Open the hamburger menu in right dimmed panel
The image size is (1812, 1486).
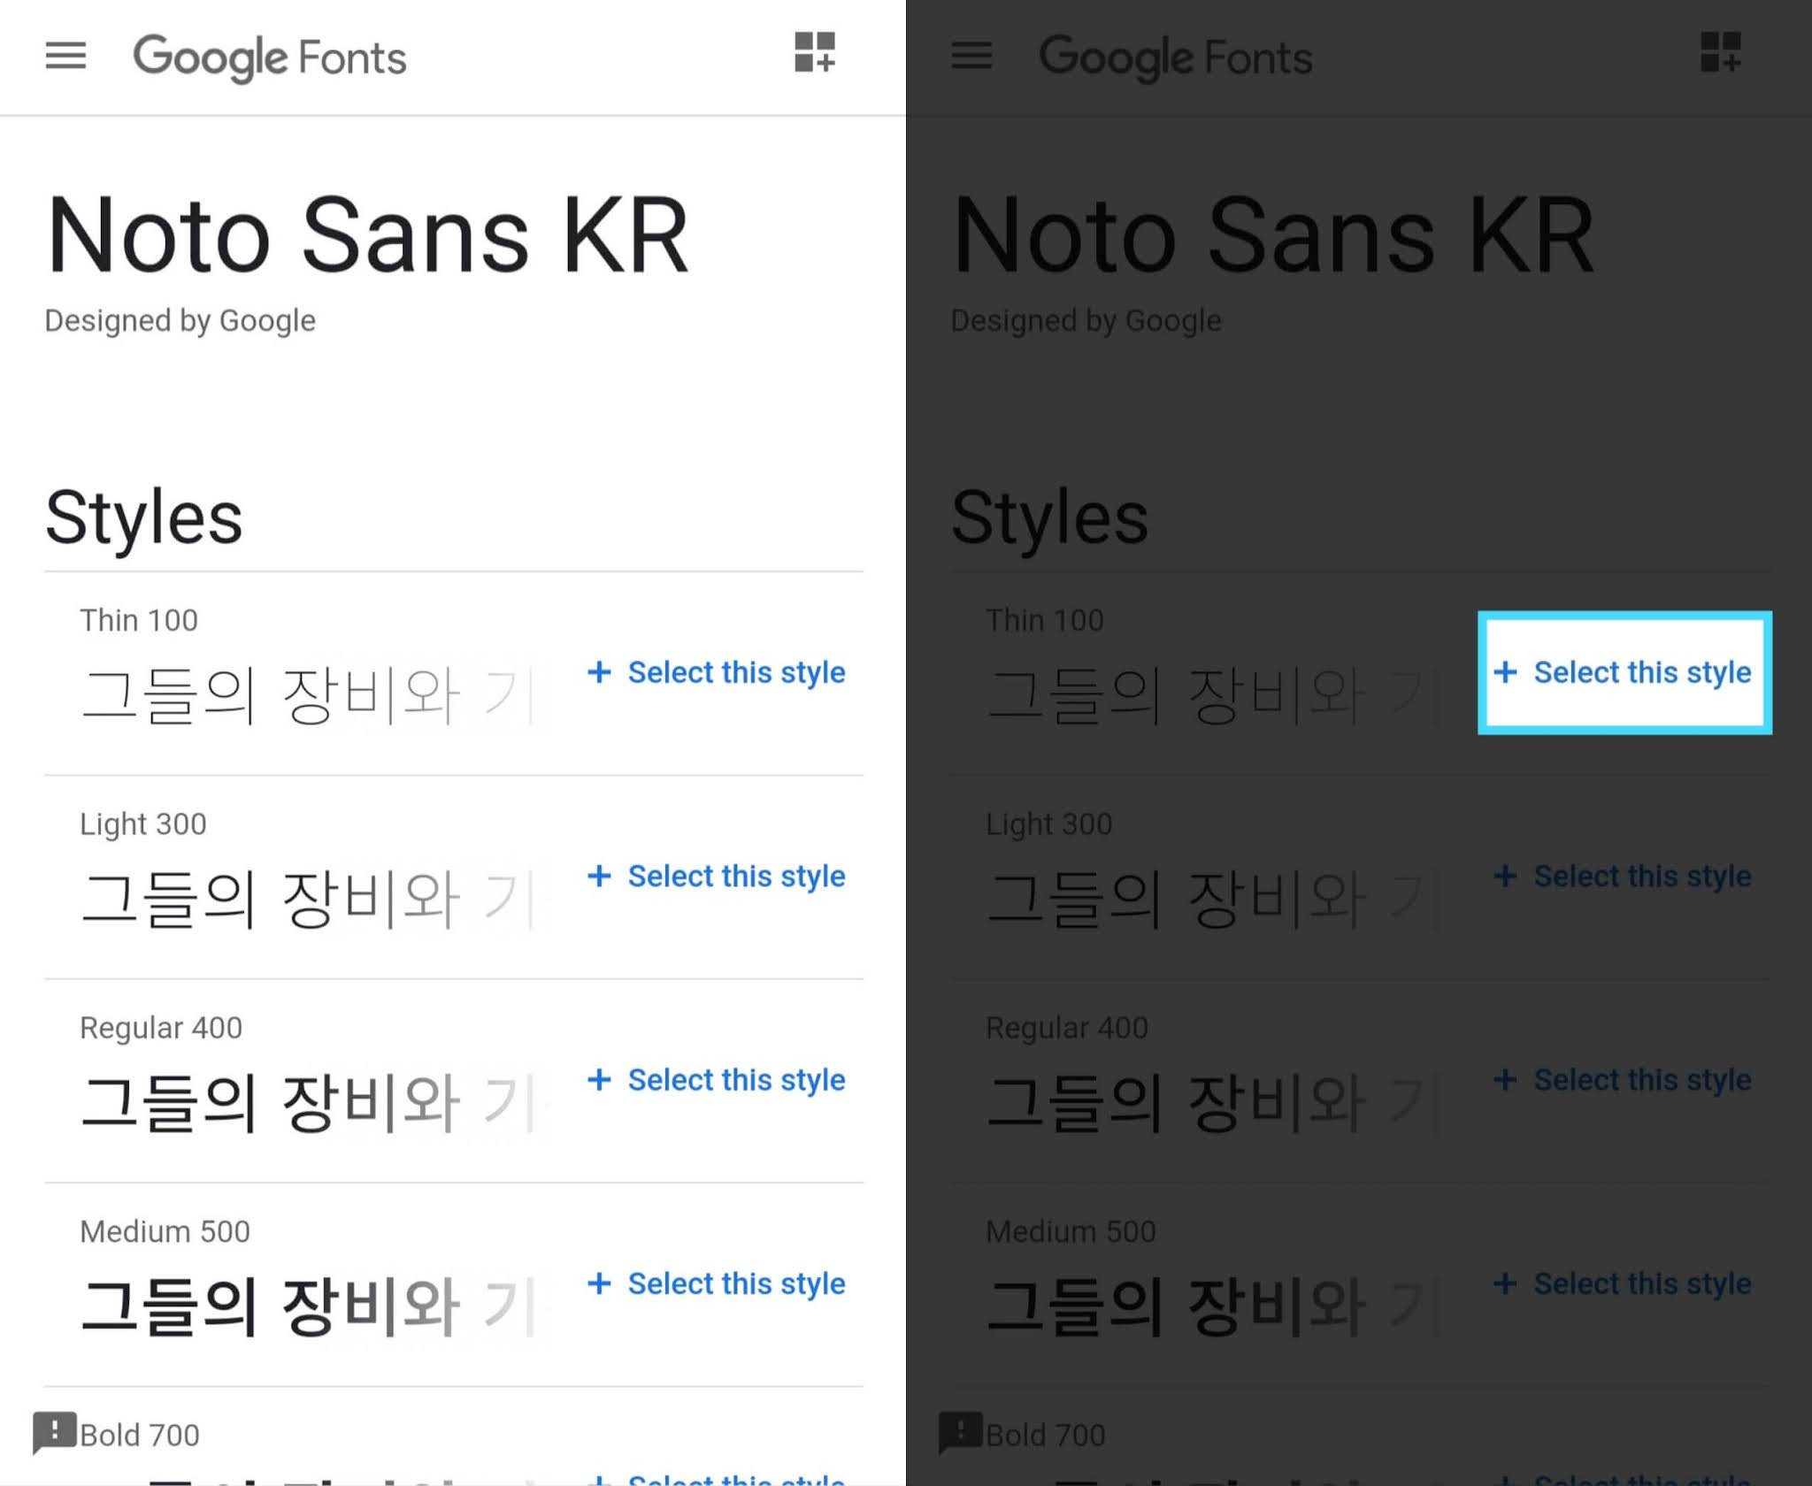coord(971,56)
